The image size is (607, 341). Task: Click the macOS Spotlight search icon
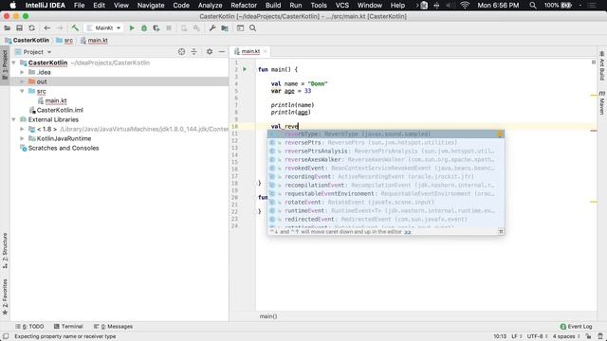(x=533, y=5)
